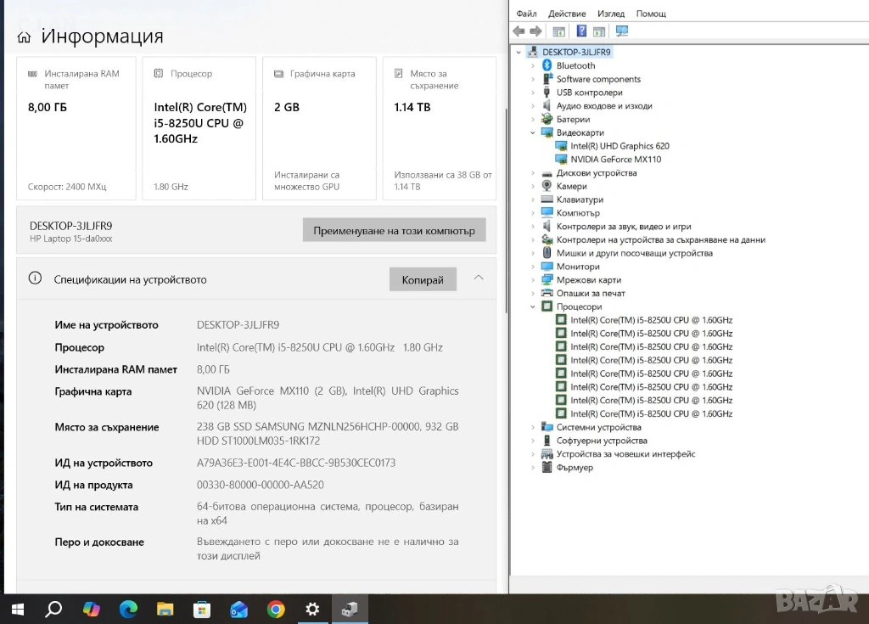This screenshot has height=624, width=869.
Task: Click the Help toolbar icon in Device Manager
Action: [581, 31]
